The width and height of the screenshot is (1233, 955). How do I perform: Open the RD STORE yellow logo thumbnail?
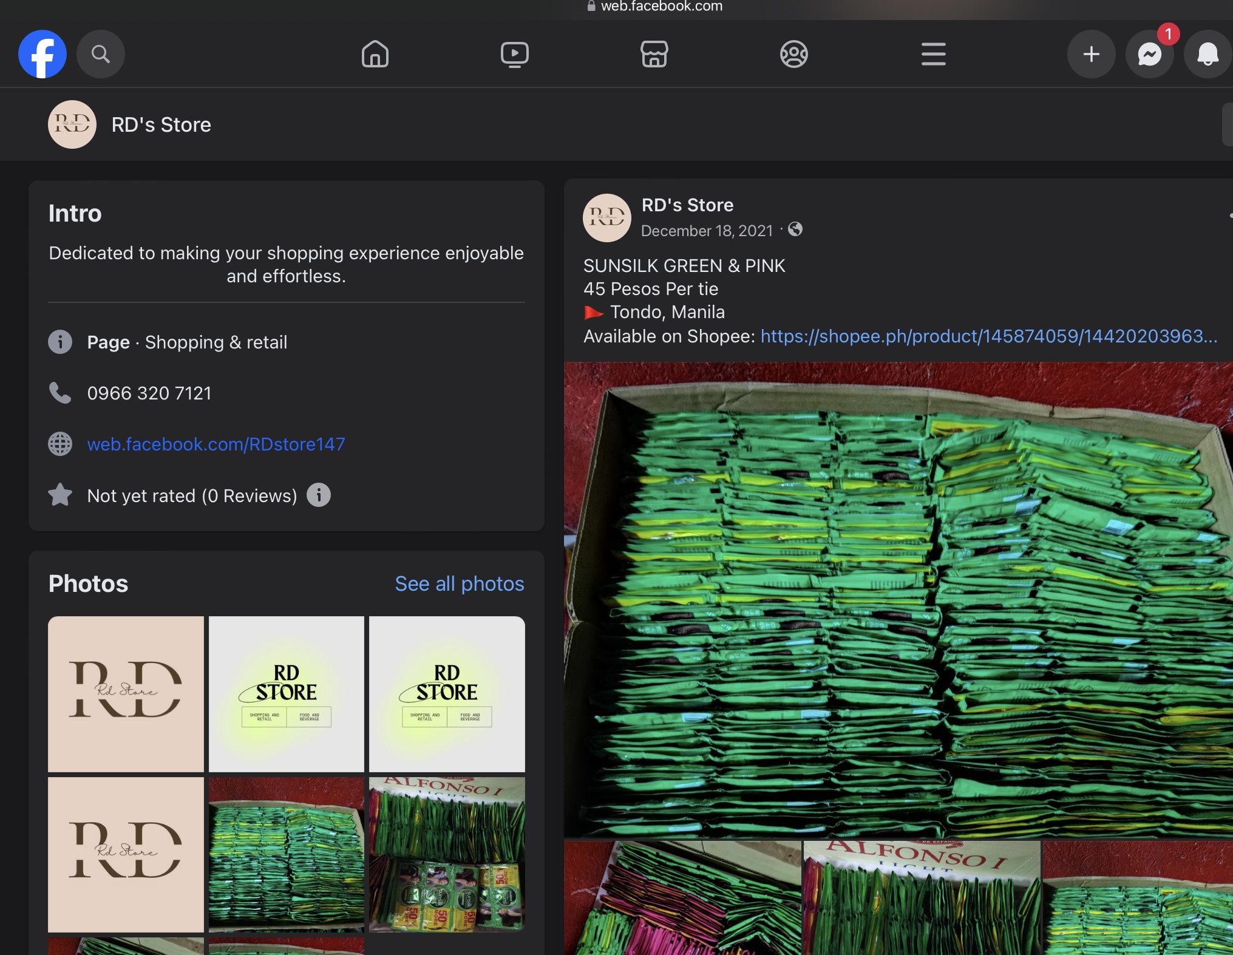point(286,694)
